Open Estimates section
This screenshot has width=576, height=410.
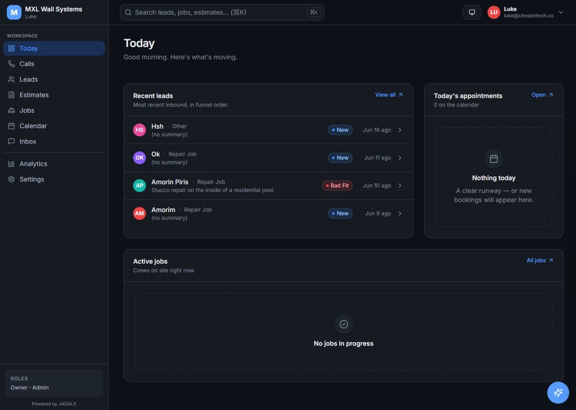(54, 95)
